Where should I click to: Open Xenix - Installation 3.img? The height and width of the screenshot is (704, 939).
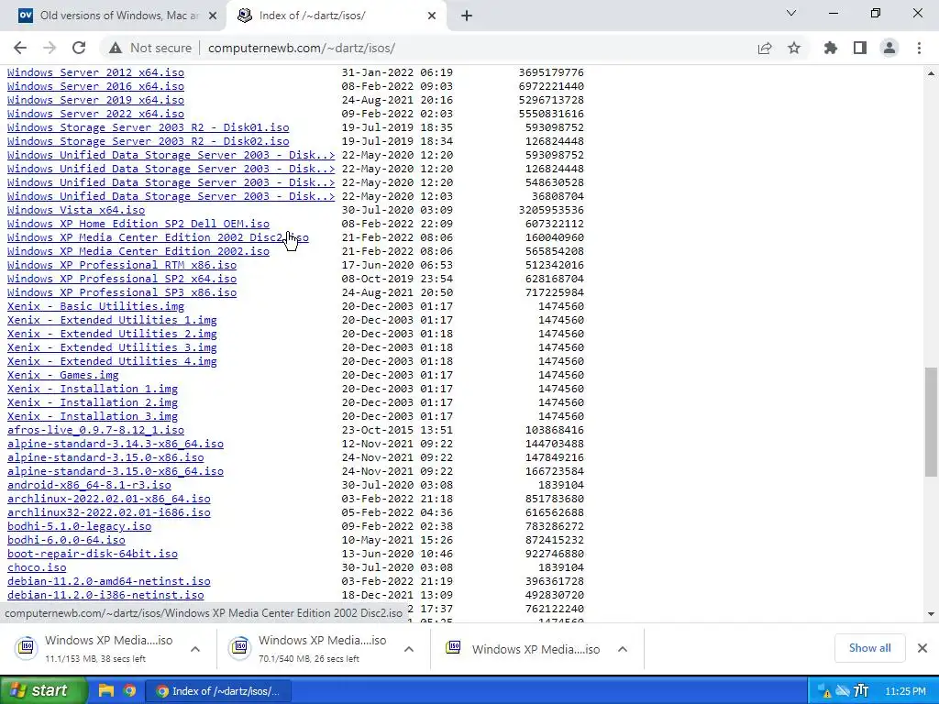[x=93, y=417]
